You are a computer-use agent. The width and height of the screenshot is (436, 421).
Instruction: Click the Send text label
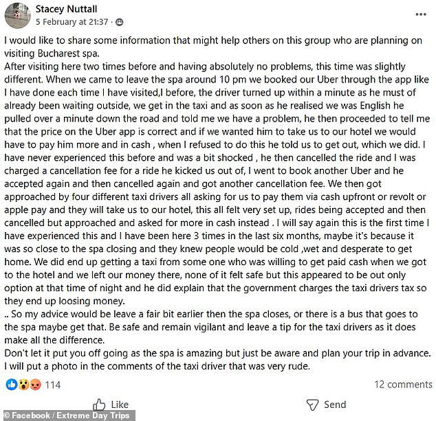pyautogui.click(x=335, y=405)
